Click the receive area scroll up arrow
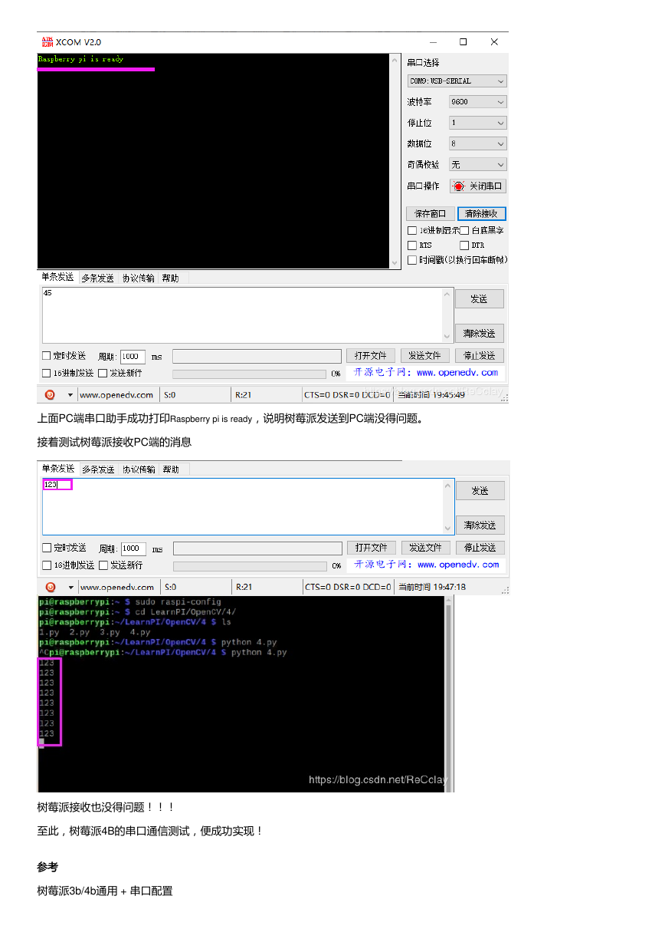The width and height of the screenshot is (665, 942). point(395,61)
